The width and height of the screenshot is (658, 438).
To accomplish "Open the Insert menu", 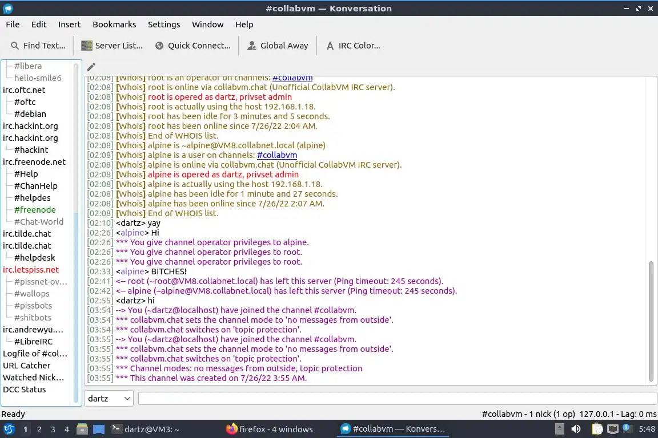I will point(69,25).
